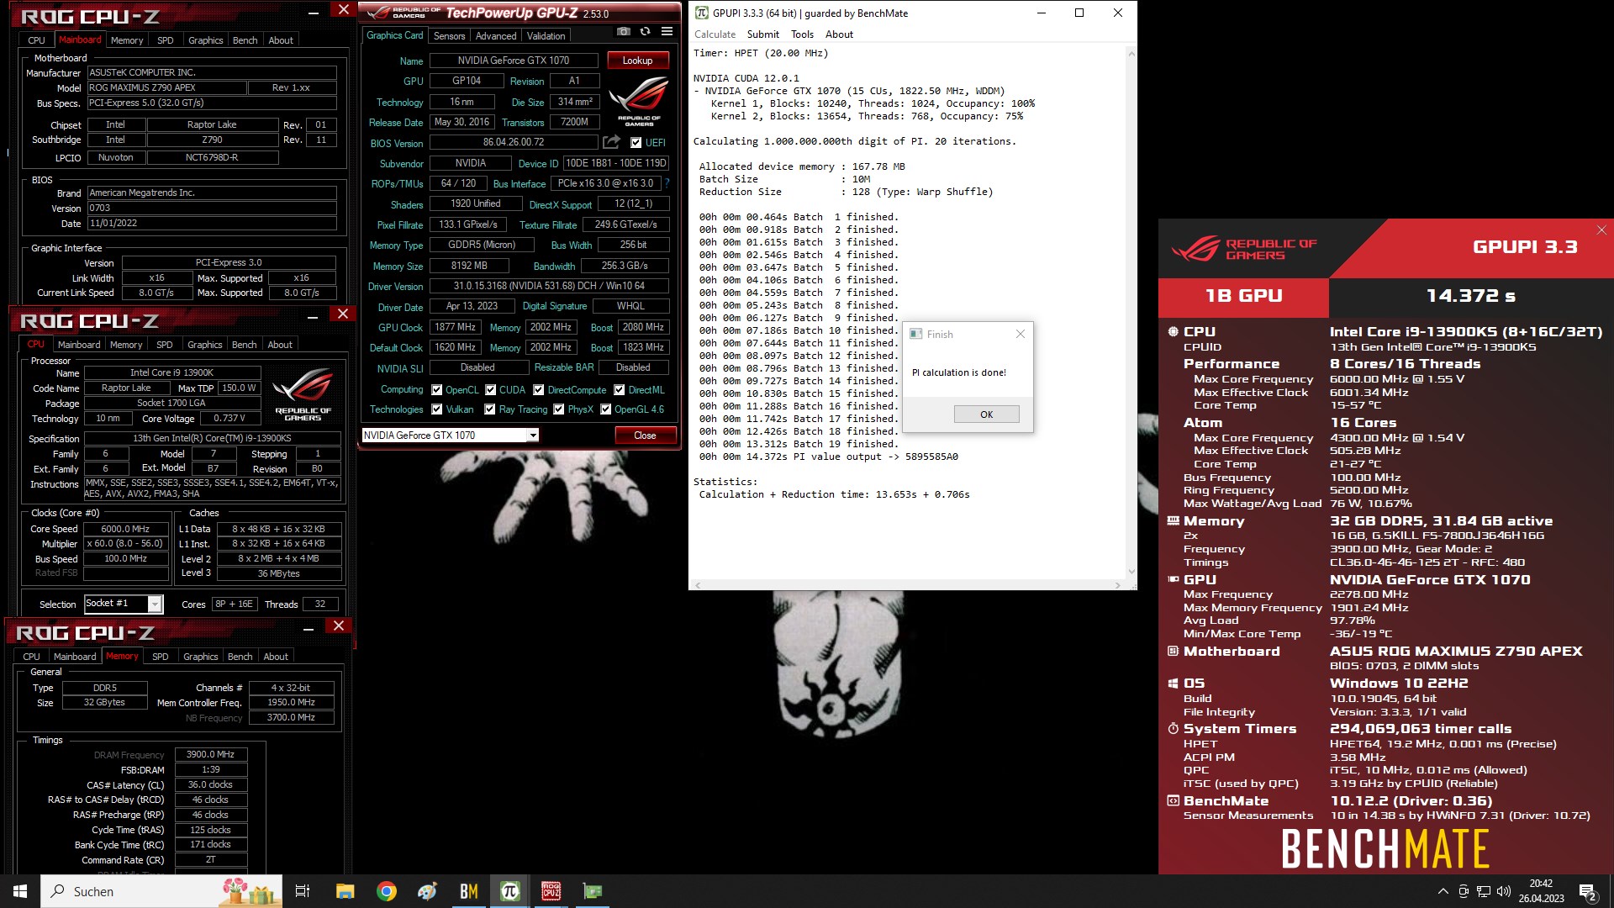Click the Windows search box 'Suchen'
This screenshot has width=1614, height=908.
pos(161,891)
